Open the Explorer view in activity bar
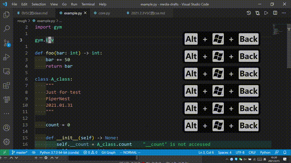291x163 pixels. tap(6, 14)
